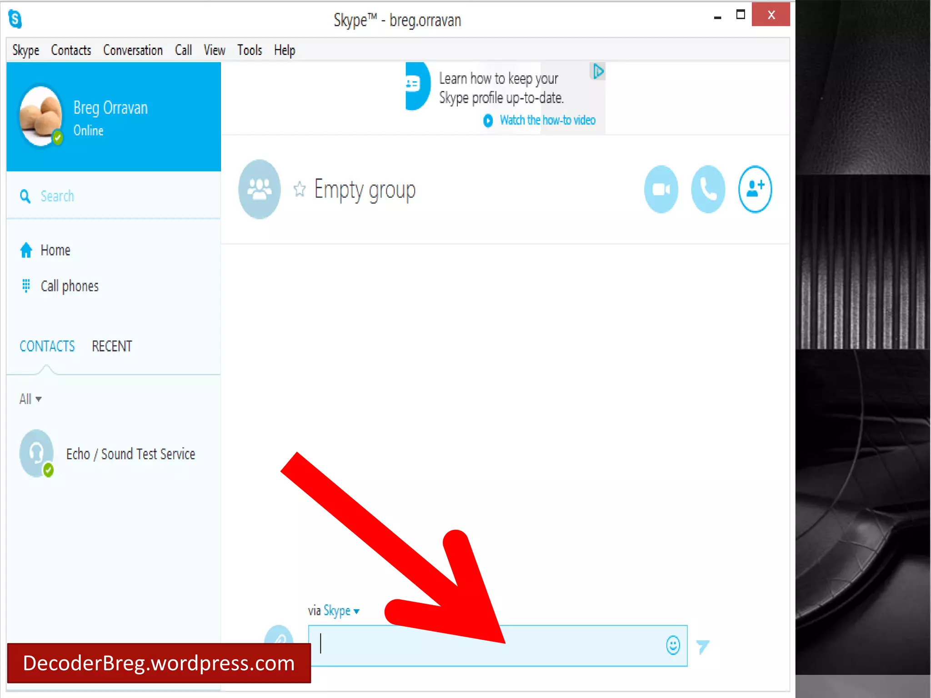The width and height of the screenshot is (931, 698).
Task: Select Echo / Sound Test Service contact
Action: 114,454
